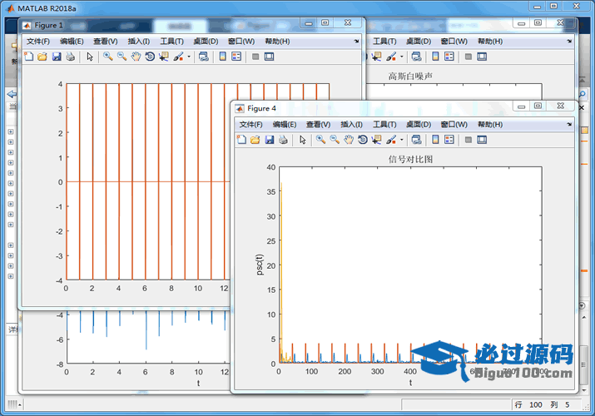Open 文件(F) menu in Figure 4
The height and width of the screenshot is (416, 595).
pyautogui.click(x=250, y=124)
